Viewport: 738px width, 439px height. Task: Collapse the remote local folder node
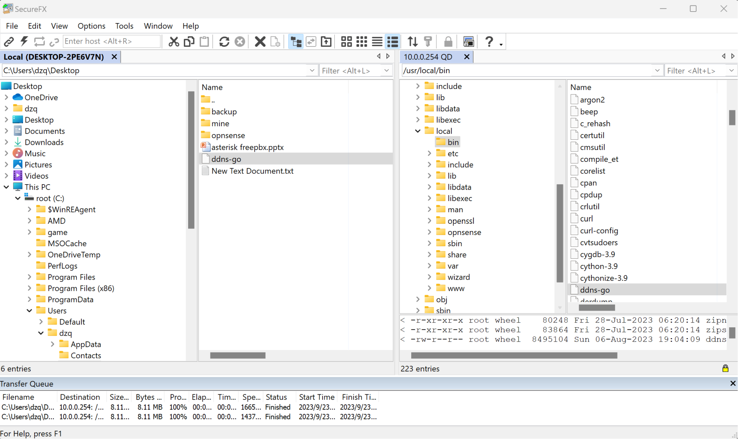[418, 131]
